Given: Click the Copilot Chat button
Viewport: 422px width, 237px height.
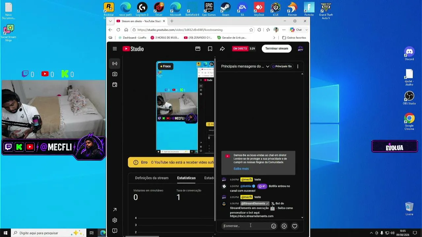Looking at the screenshot, I should [296, 30].
